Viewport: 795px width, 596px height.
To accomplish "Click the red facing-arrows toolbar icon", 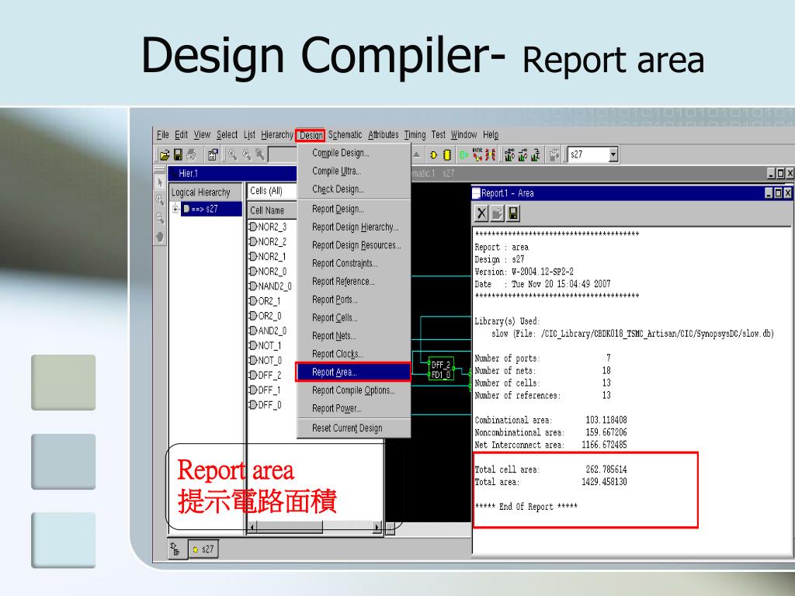I will (490, 154).
